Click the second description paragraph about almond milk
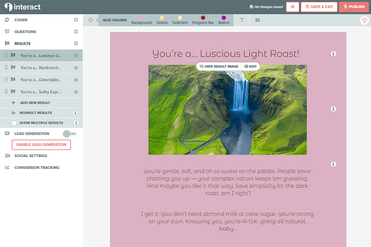 tap(227, 221)
